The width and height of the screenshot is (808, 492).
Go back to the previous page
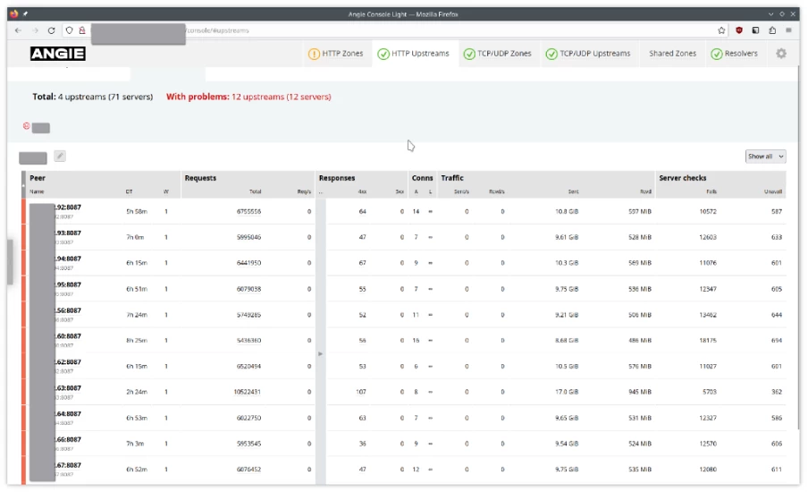18,30
